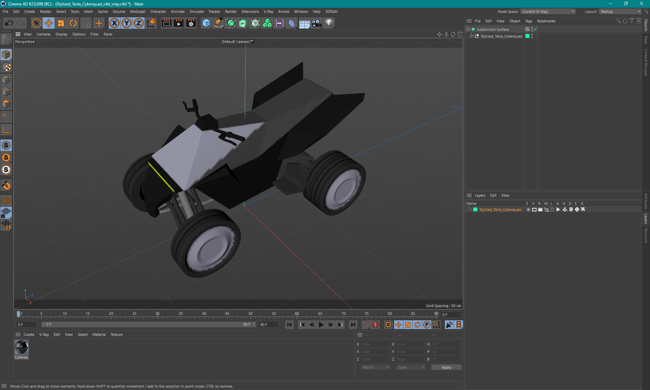Screen dimensions: 650x390
Task: Click Render View clapboard icon
Action: coord(166,23)
